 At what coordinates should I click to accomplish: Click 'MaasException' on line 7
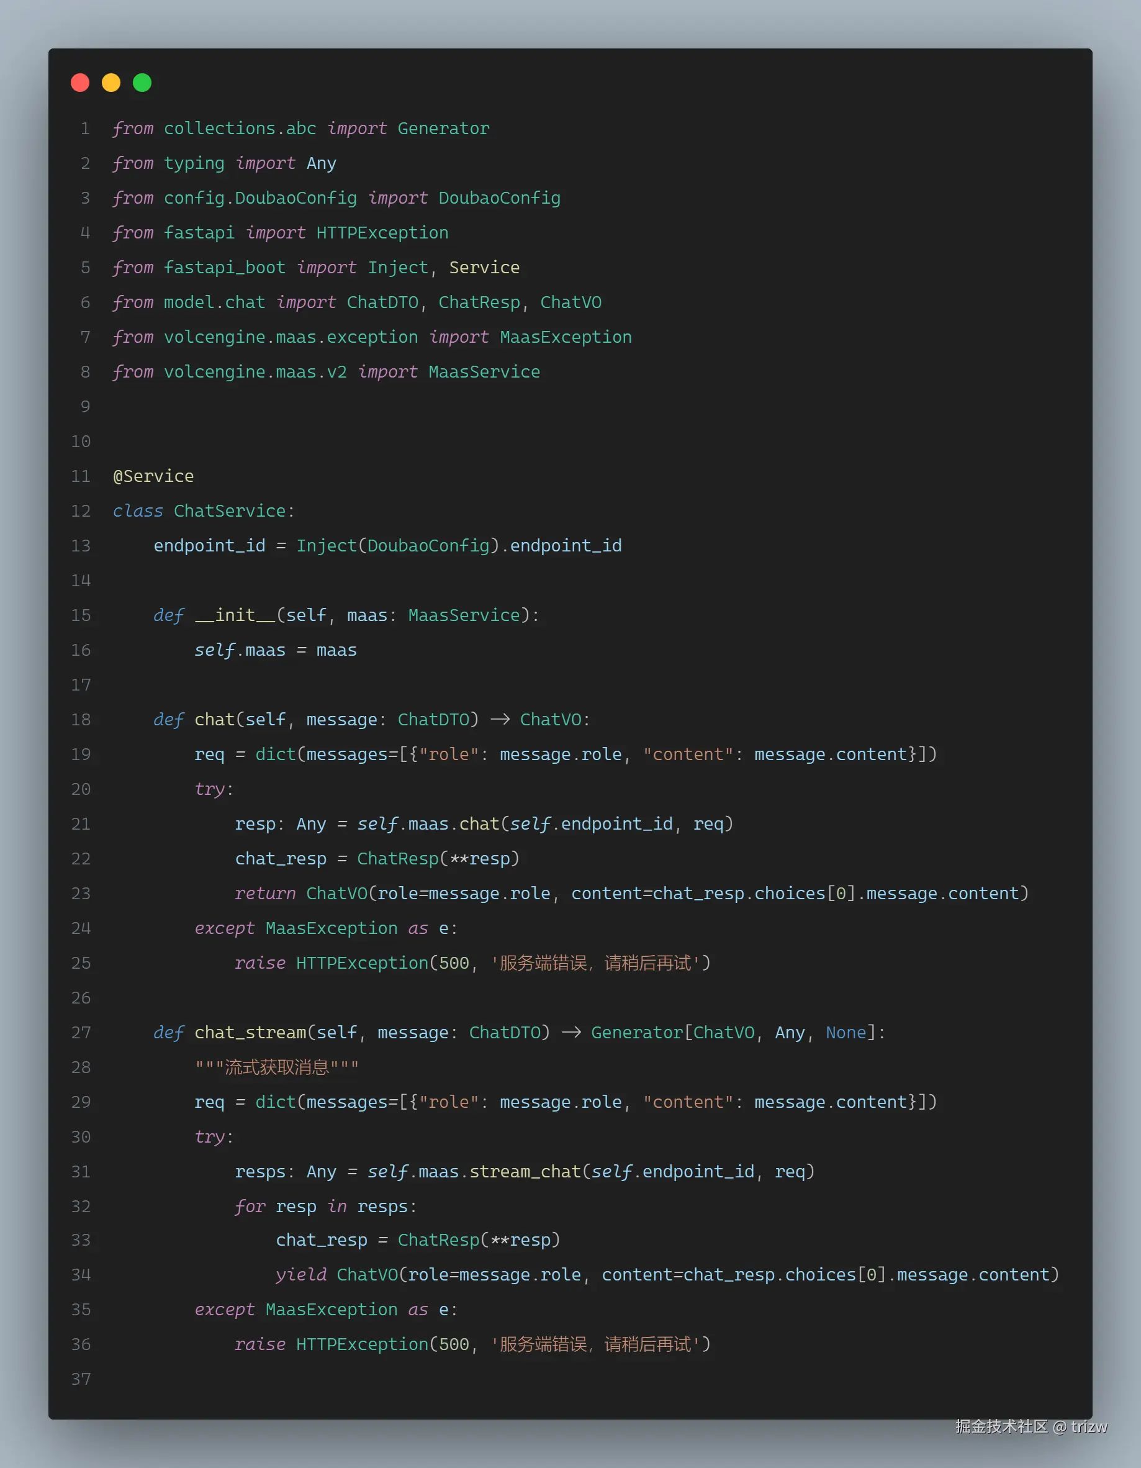click(x=566, y=337)
